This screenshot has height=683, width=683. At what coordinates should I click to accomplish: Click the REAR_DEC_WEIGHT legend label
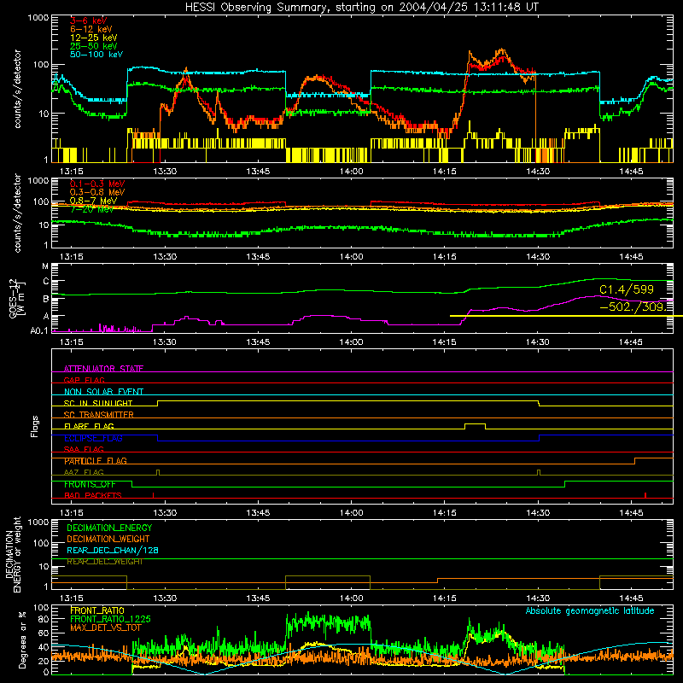(104, 562)
